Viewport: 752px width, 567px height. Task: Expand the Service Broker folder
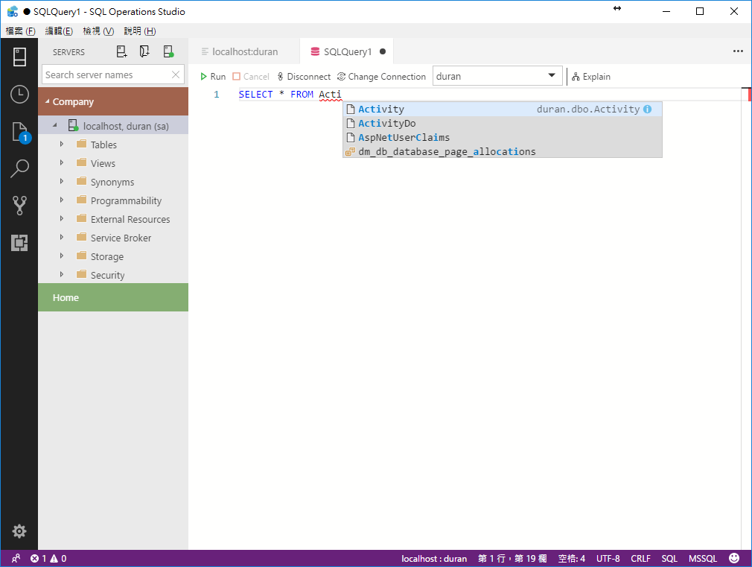[61, 237]
